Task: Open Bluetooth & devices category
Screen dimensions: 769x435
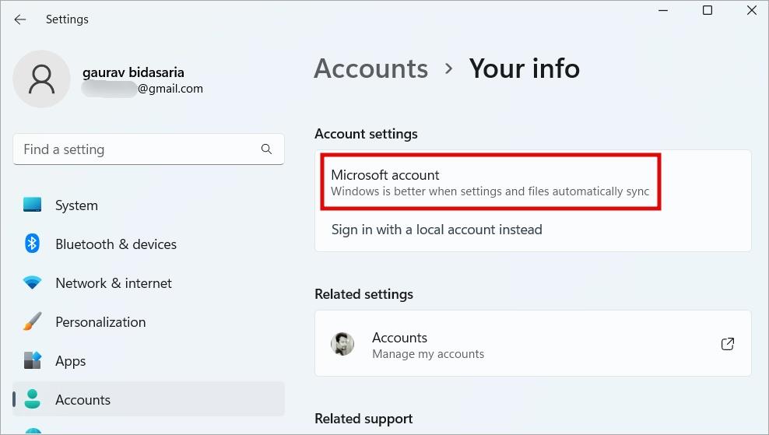Action: (x=149, y=244)
